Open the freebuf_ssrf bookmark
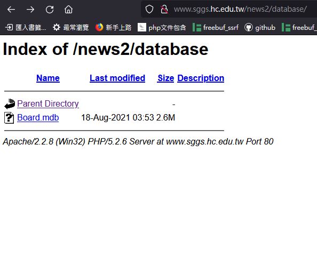 tap(216, 27)
